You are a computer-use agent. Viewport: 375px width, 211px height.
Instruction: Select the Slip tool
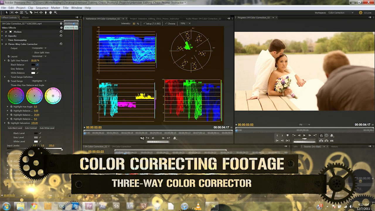click(x=36, y=13)
